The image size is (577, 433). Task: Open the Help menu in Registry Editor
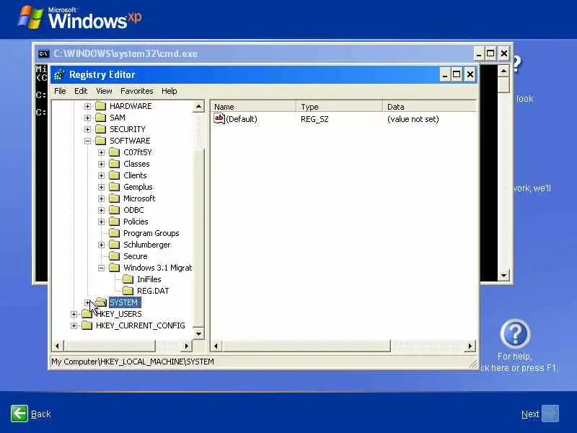coord(169,91)
